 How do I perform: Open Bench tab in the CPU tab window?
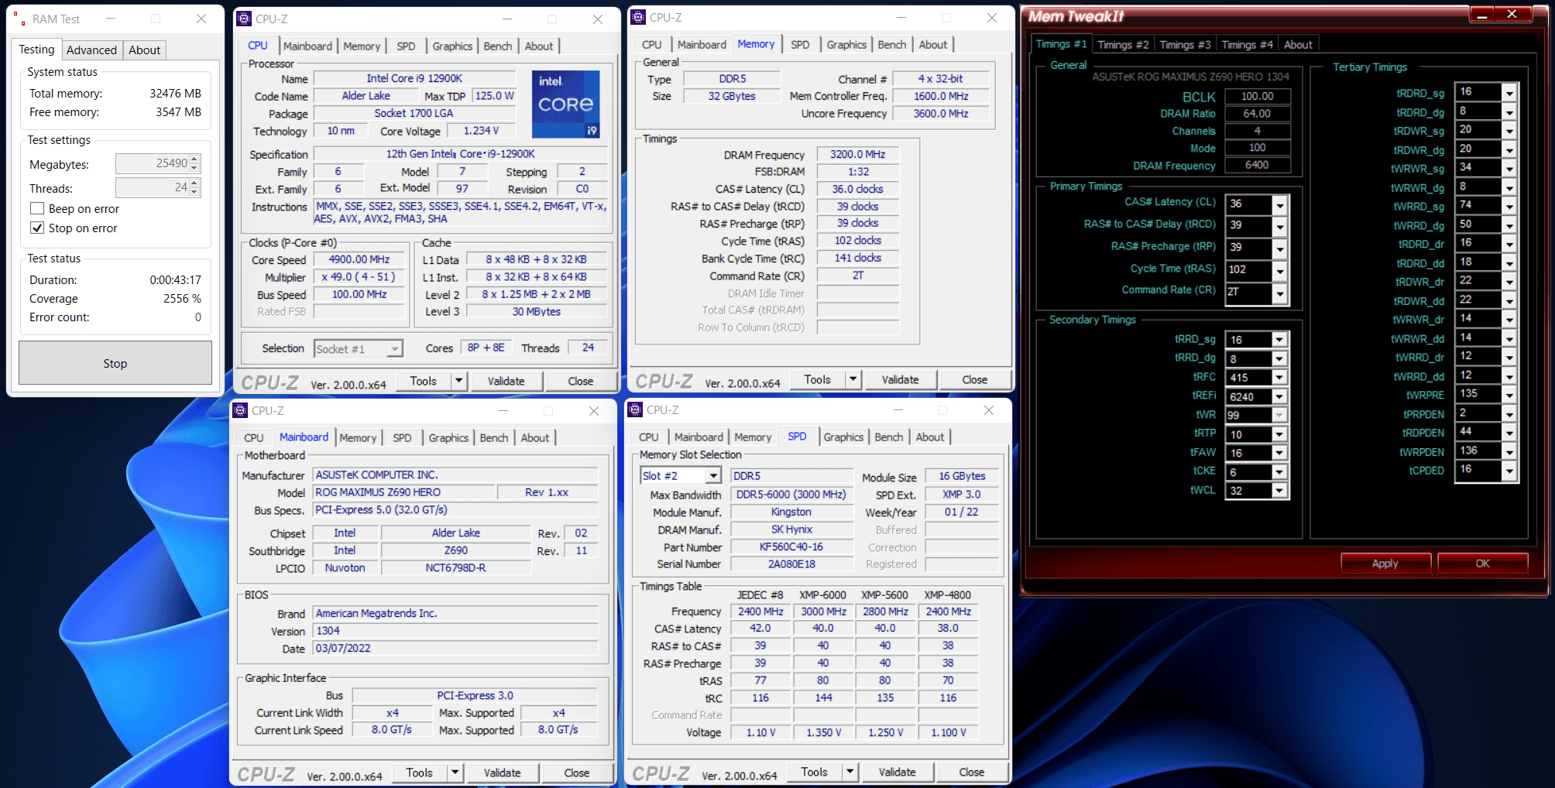point(498,46)
